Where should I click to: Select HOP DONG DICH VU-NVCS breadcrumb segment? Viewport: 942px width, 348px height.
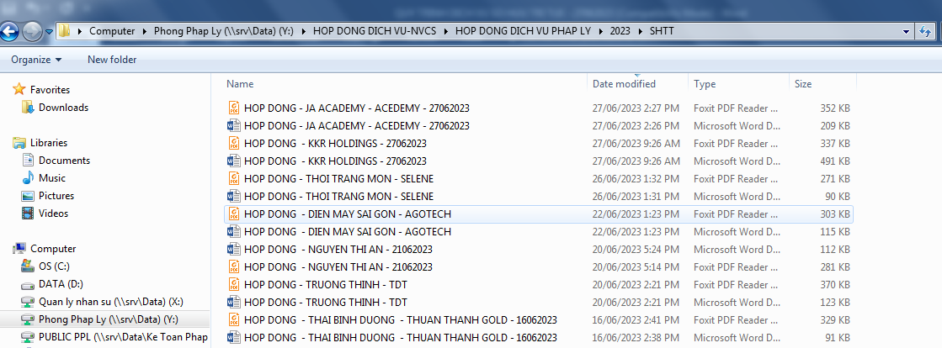click(375, 31)
